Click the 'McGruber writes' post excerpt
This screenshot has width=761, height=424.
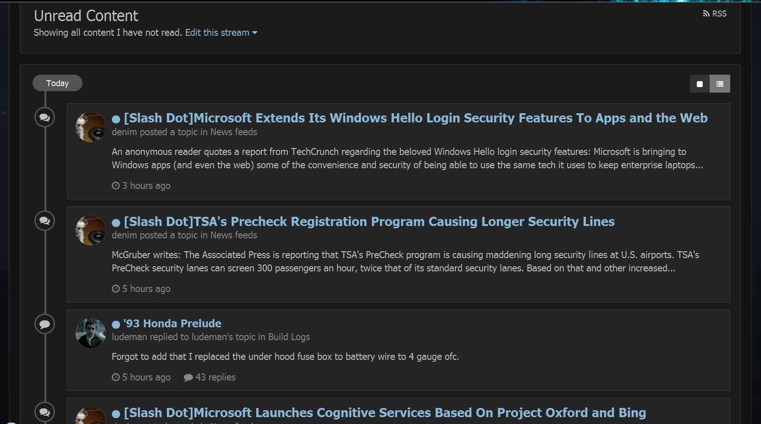coord(405,261)
